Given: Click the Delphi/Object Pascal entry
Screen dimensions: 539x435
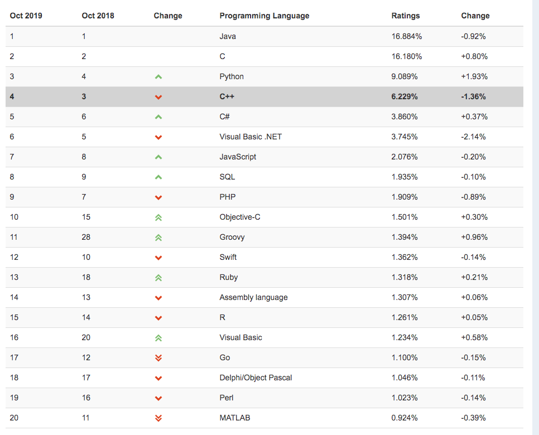Looking at the screenshot, I should click(256, 378).
